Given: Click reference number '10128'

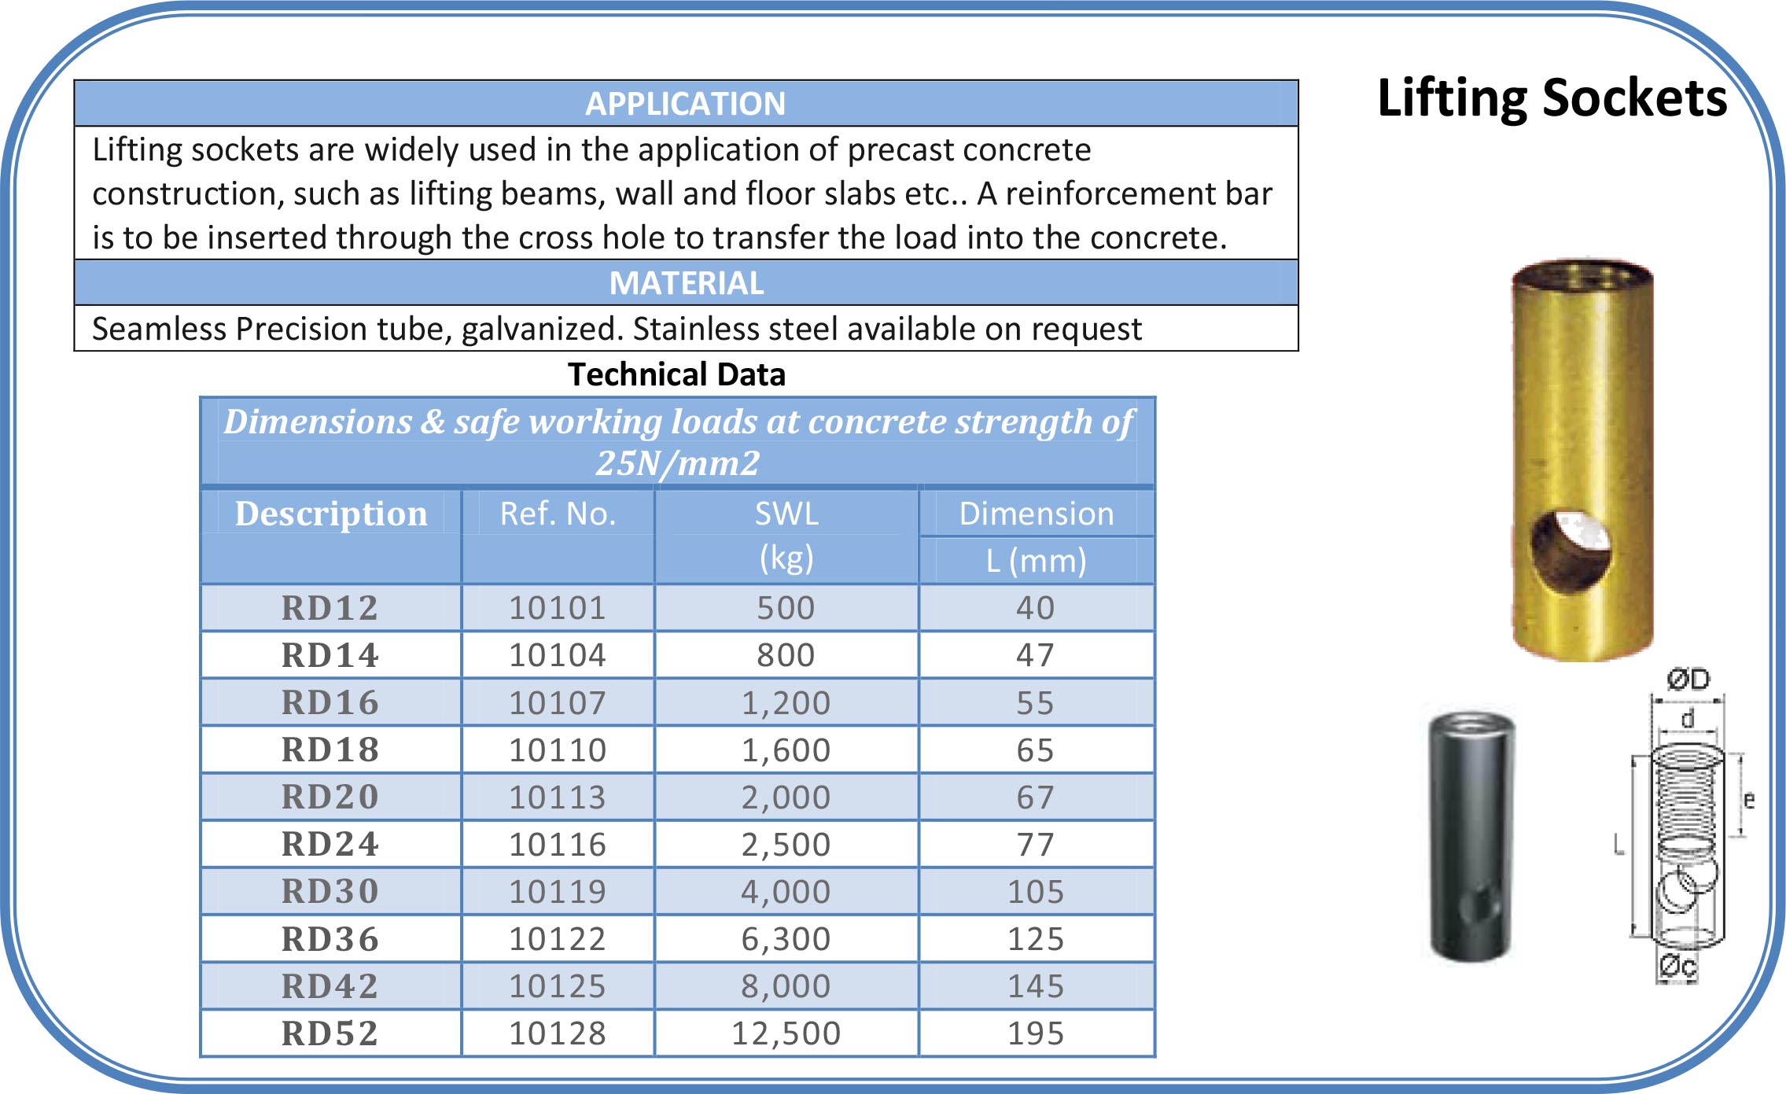Looking at the screenshot, I should pyautogui.click(x=558, y=1033).
